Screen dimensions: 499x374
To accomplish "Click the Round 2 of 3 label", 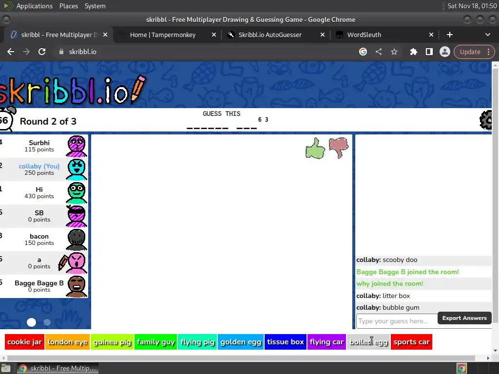I will click(48, 121).
